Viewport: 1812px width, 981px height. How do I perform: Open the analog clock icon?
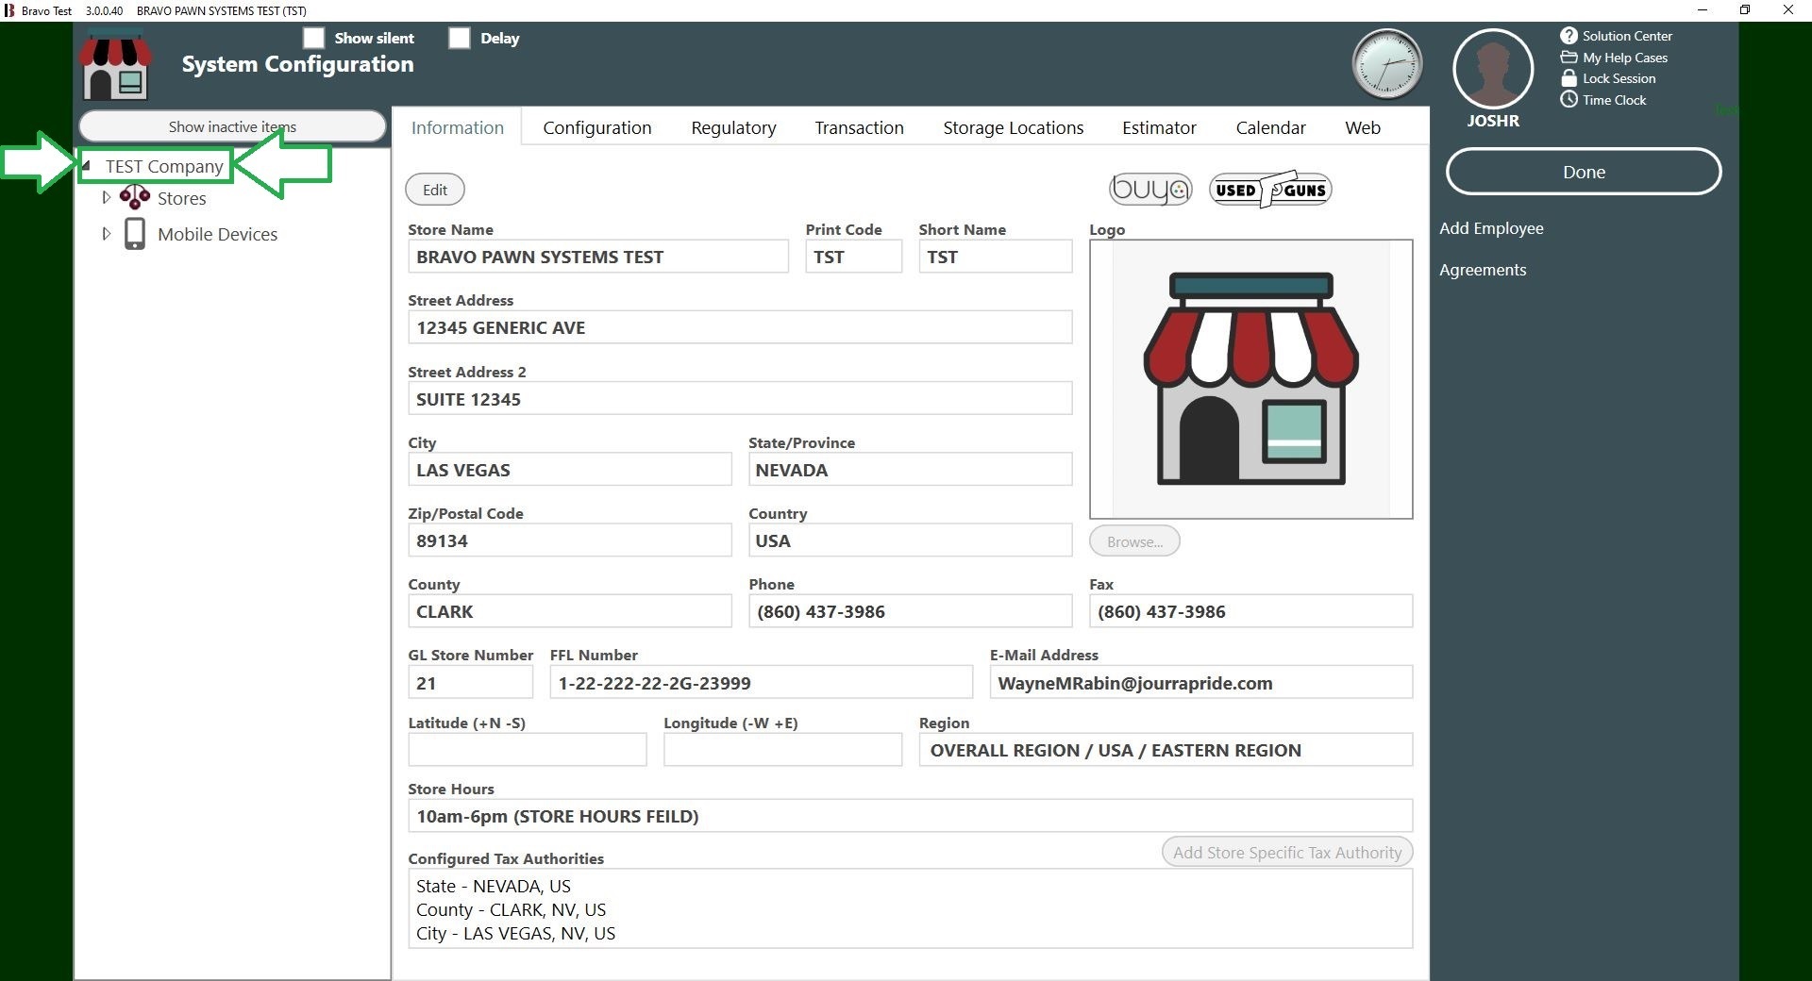point(1387,65)
